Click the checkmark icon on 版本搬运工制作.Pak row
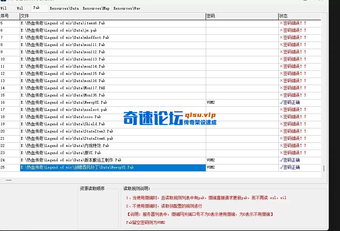Screen dimensions: 340x231 (x=281, y=160)
